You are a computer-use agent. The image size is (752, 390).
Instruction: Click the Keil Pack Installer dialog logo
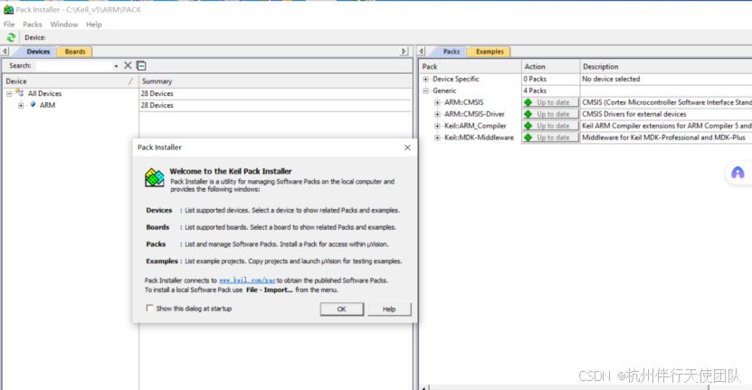155,177
